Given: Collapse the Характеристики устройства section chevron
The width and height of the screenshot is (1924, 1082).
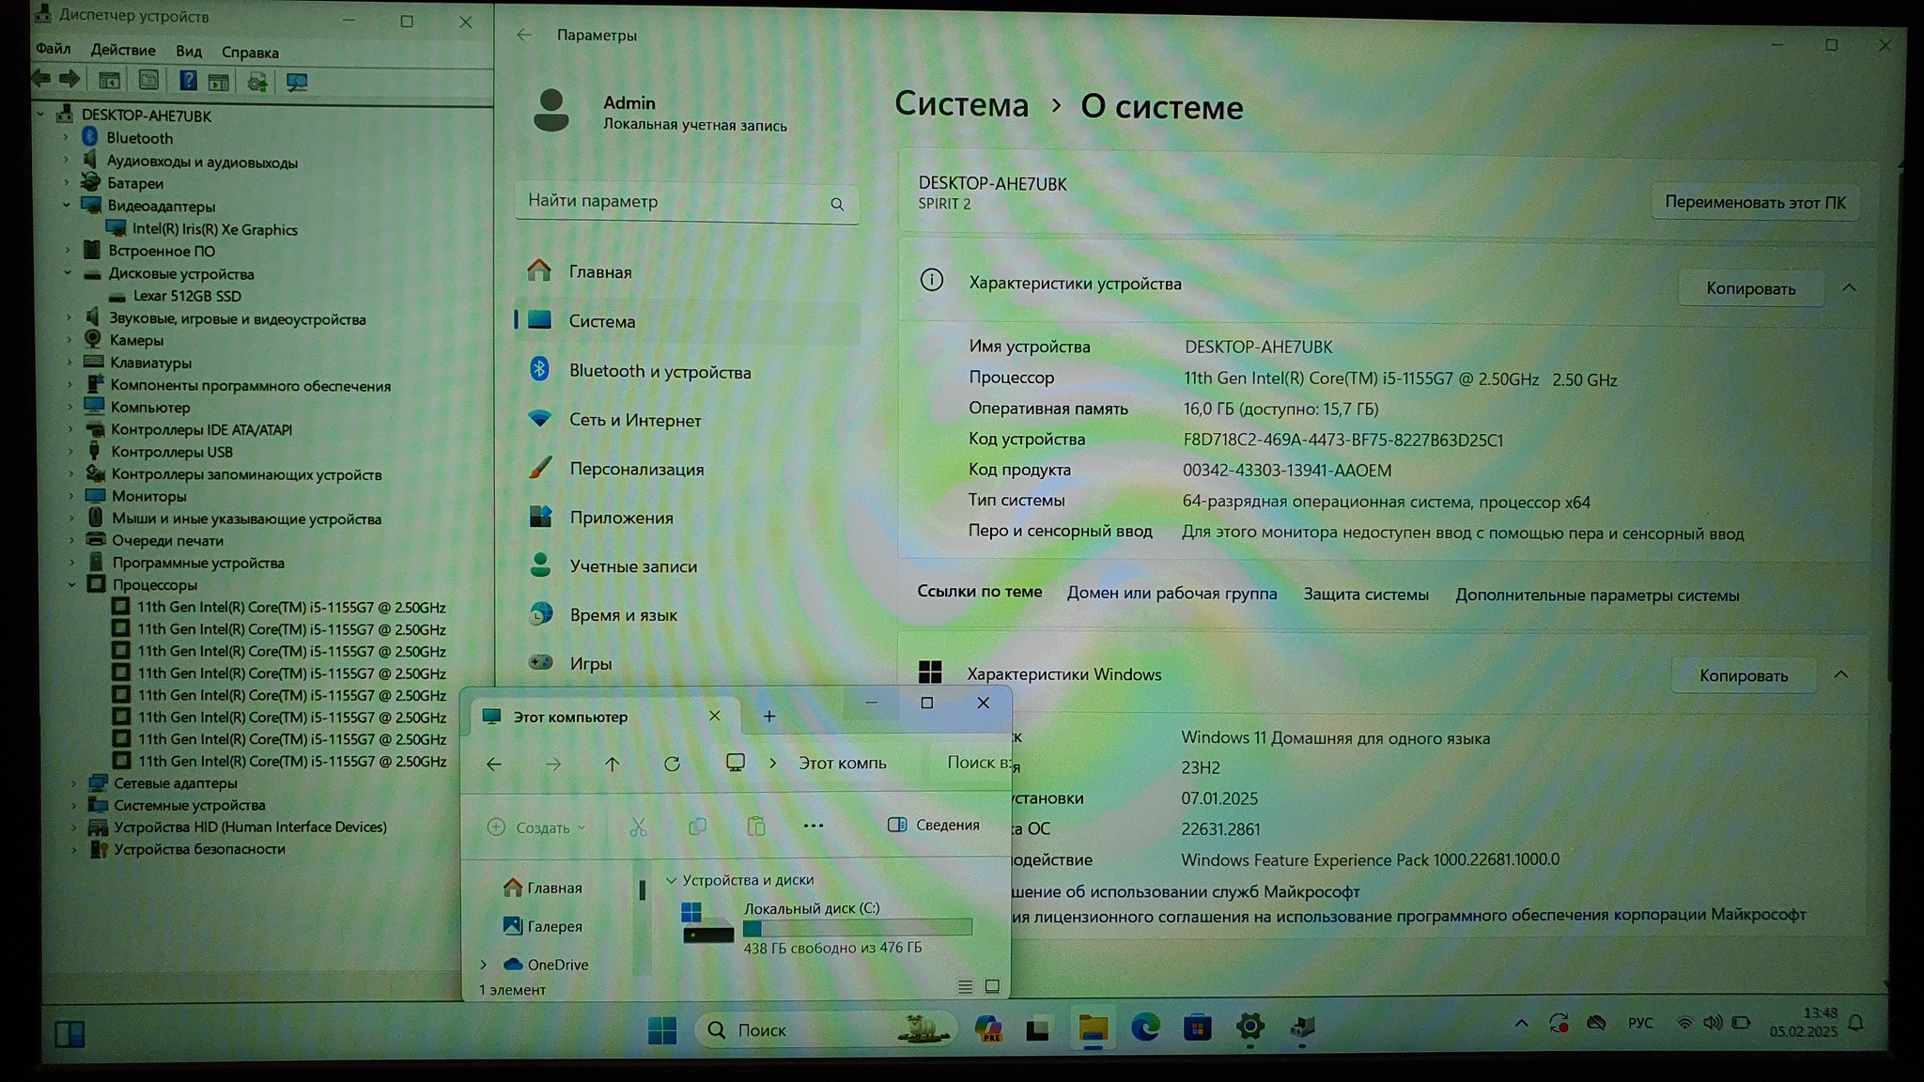Looking at the screenshot, I should coord(1849,287).
